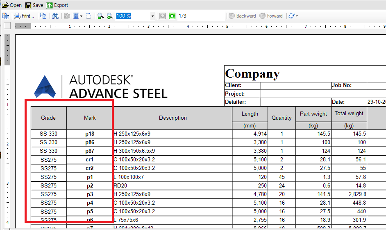The height and width of the screenshot is (230, 386).
Task: Click the Mark column header
Action: pos(90,118)
